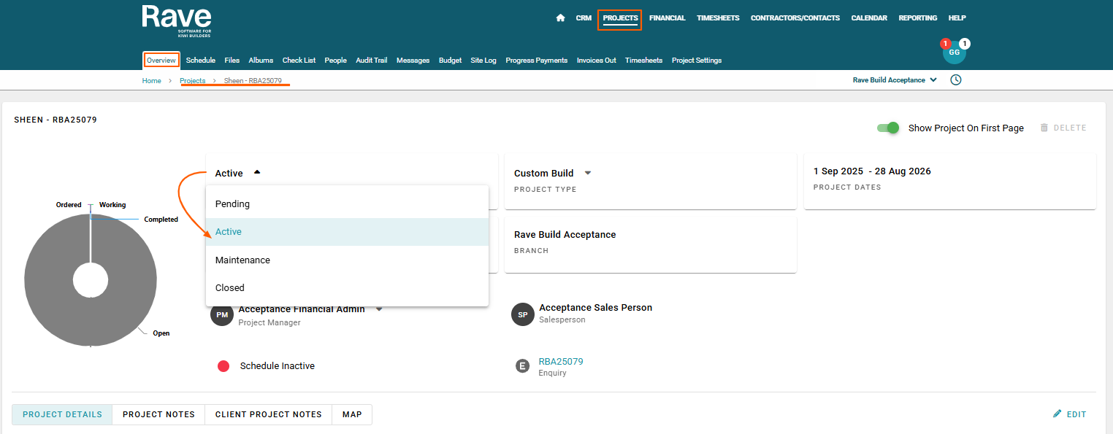Click the Rave Build Acceptance branch card
The height and width of the screenshot is (434, 1113).
(x=651, y=245)
